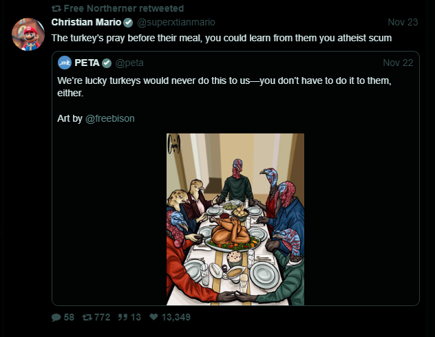Visit the @superxtianmario handle

[x=175, y=22]
